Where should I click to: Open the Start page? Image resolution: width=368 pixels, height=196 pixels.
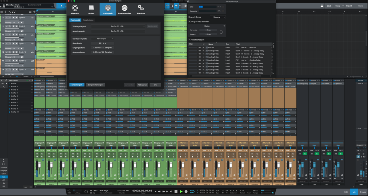pos(329,6)
